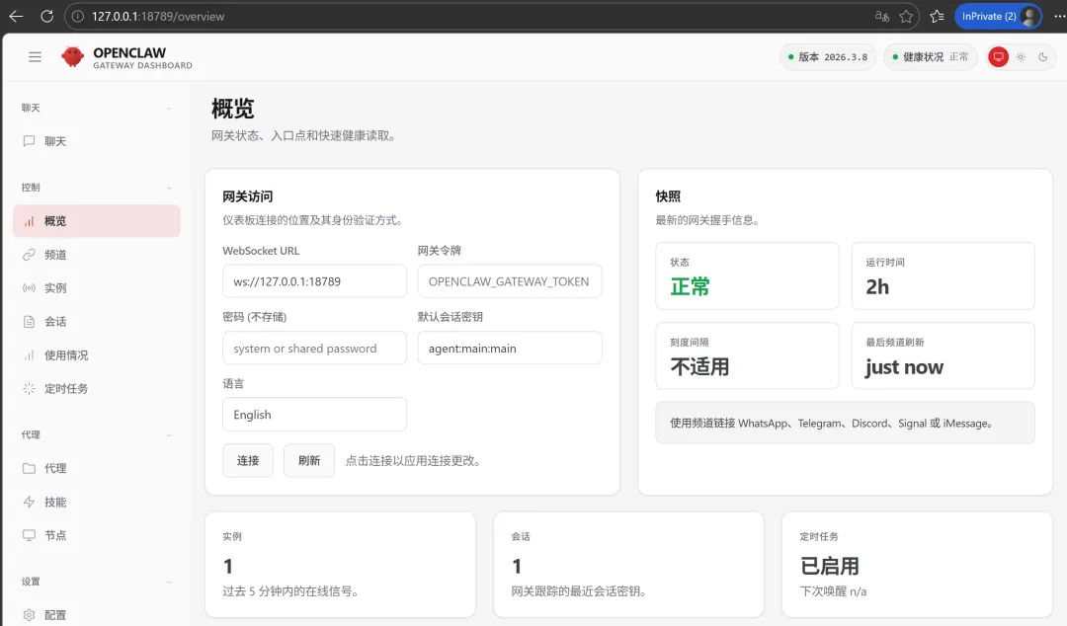
Task: Click the 实例 count card
Action: 340,565
